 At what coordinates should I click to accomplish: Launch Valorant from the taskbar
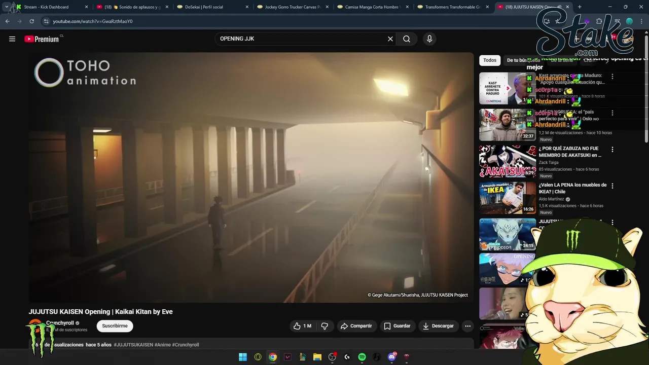tap(287, 357)
